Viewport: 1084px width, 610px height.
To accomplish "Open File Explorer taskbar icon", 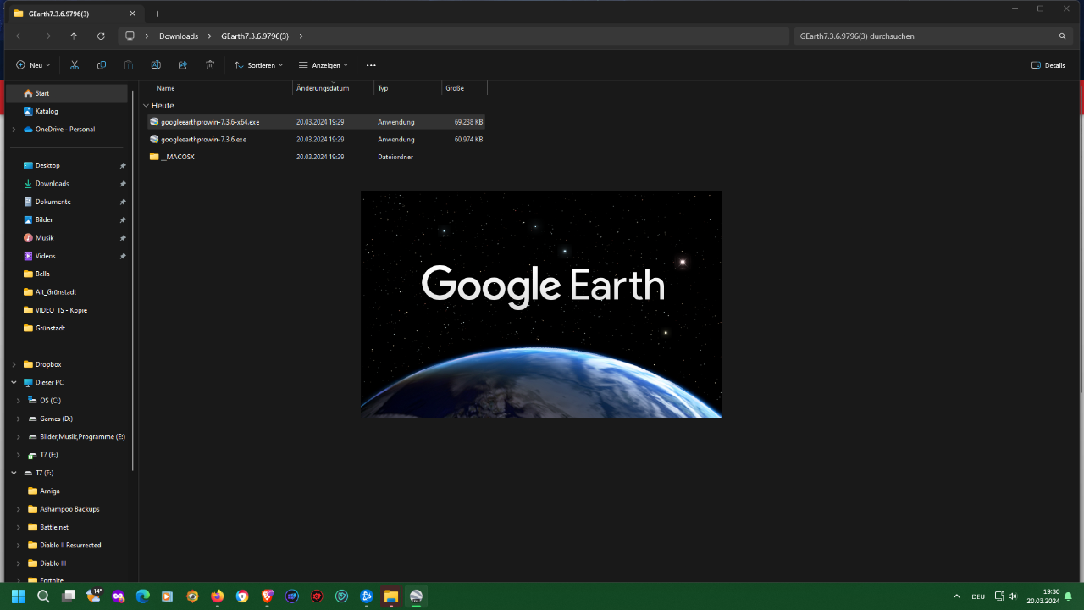I will tap(391, 596).
